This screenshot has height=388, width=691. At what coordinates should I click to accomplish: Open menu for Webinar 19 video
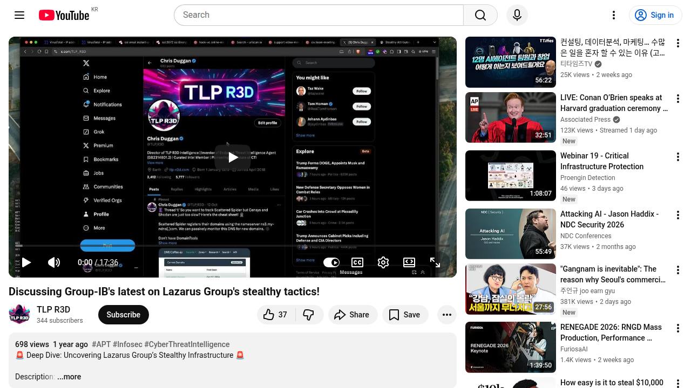[678, 157]
